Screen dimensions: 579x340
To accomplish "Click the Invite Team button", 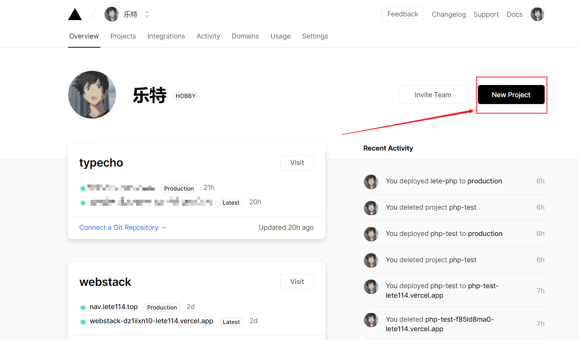I will click(x=433, y=95).
